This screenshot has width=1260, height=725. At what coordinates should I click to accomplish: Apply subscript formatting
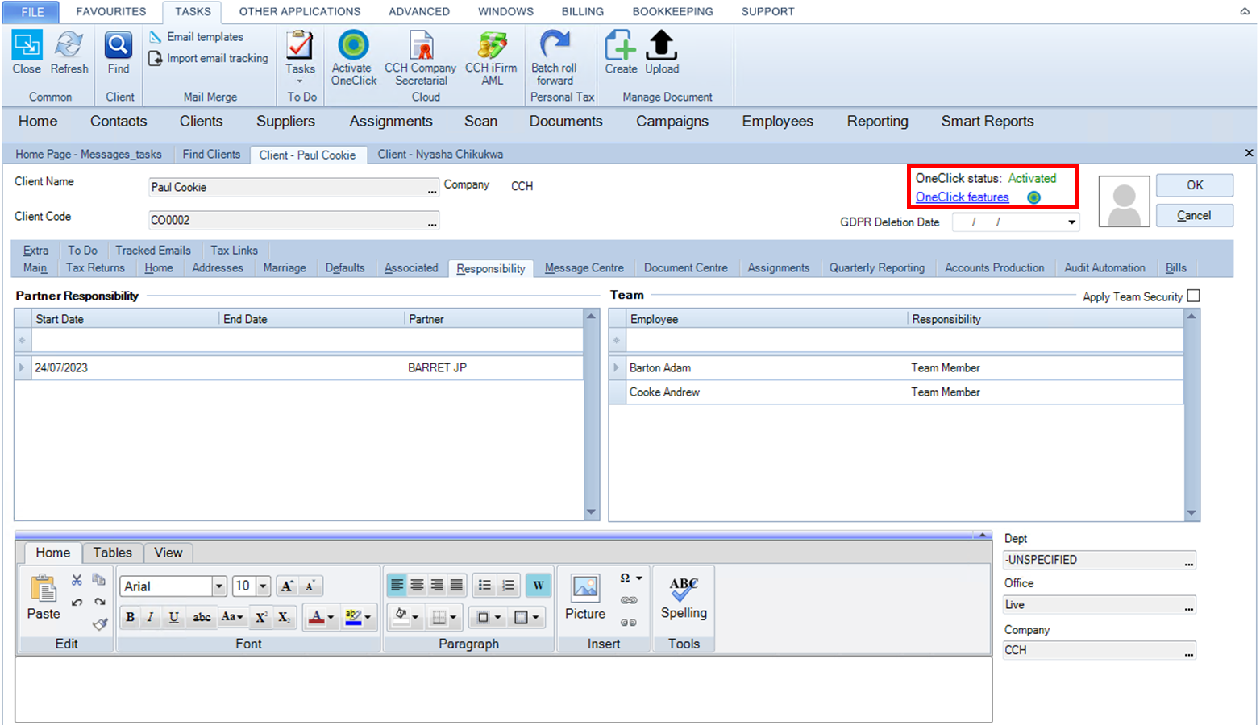(284, 617)
